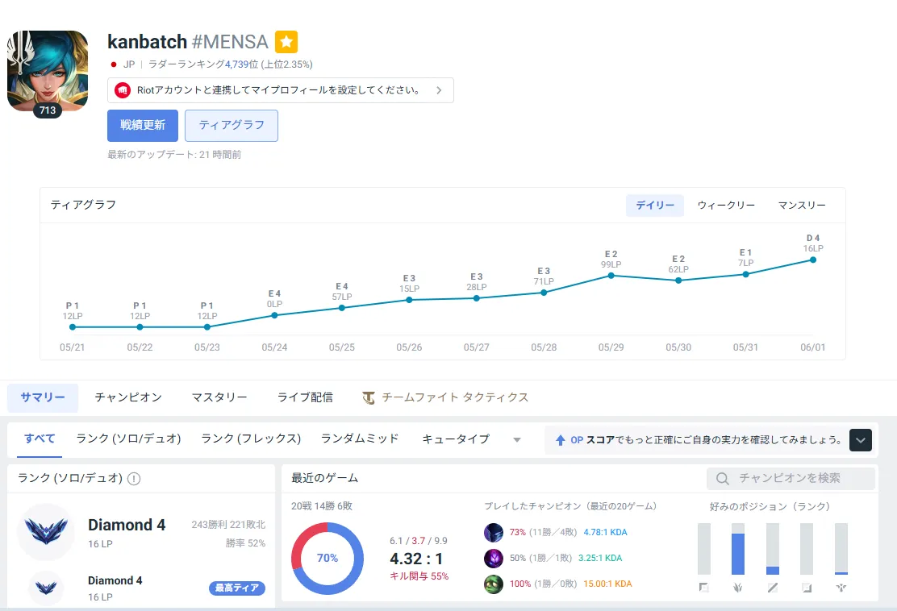
Task: Click the 70% win rate donut chart
Action: pos(328,559)
